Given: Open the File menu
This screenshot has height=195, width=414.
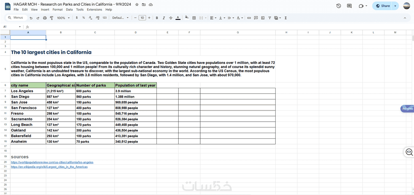Looking at the screenshot, I should point(16,10).
